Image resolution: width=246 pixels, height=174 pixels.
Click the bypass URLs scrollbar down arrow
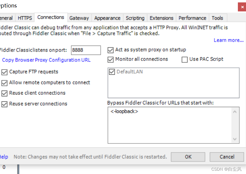235,139
